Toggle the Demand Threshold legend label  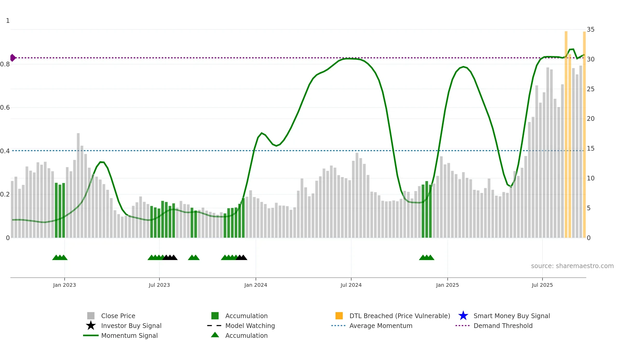(503, 326)
